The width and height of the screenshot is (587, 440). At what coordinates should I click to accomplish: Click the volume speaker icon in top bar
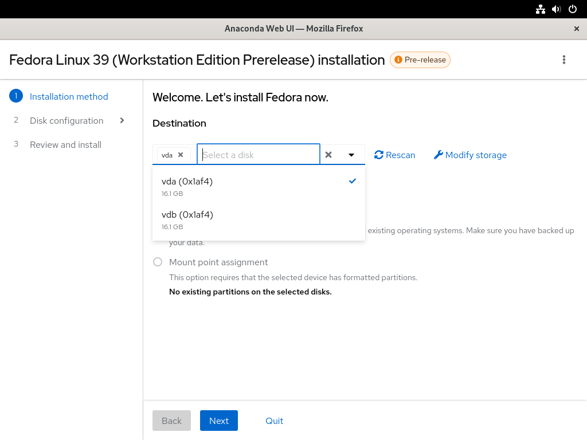(556, 9)
